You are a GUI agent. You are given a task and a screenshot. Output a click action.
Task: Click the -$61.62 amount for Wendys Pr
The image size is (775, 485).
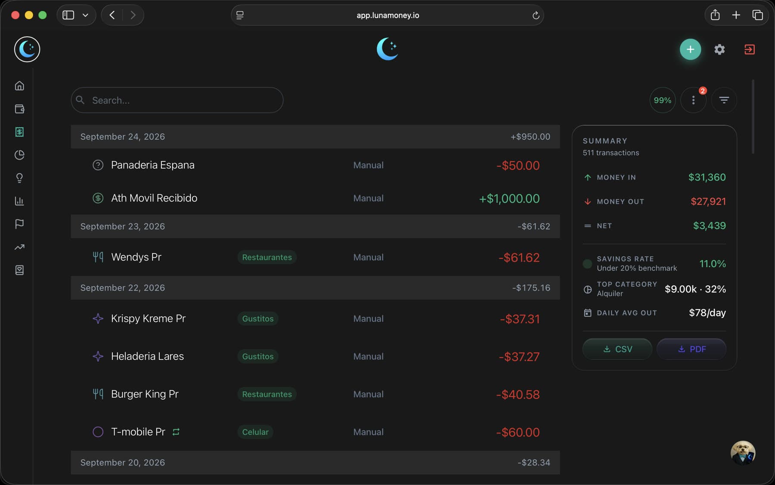[x=519, y=258]
